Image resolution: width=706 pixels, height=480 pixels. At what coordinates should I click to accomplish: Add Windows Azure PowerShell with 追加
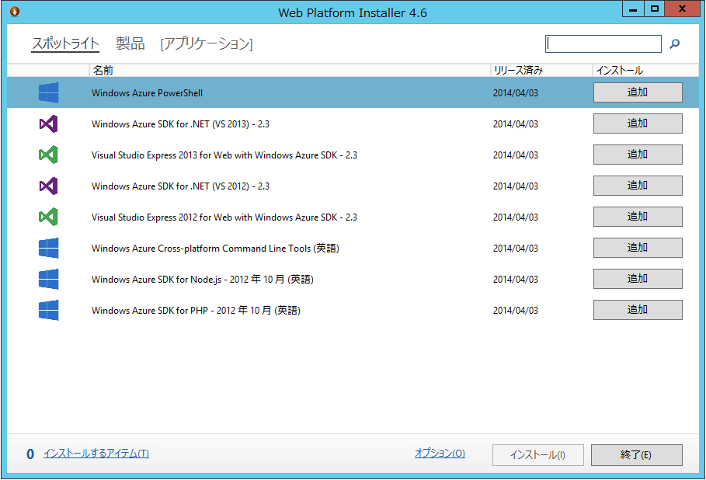coord(638,92)
